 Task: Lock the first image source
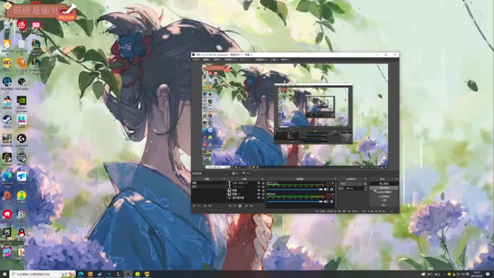(x=263, y=190)
